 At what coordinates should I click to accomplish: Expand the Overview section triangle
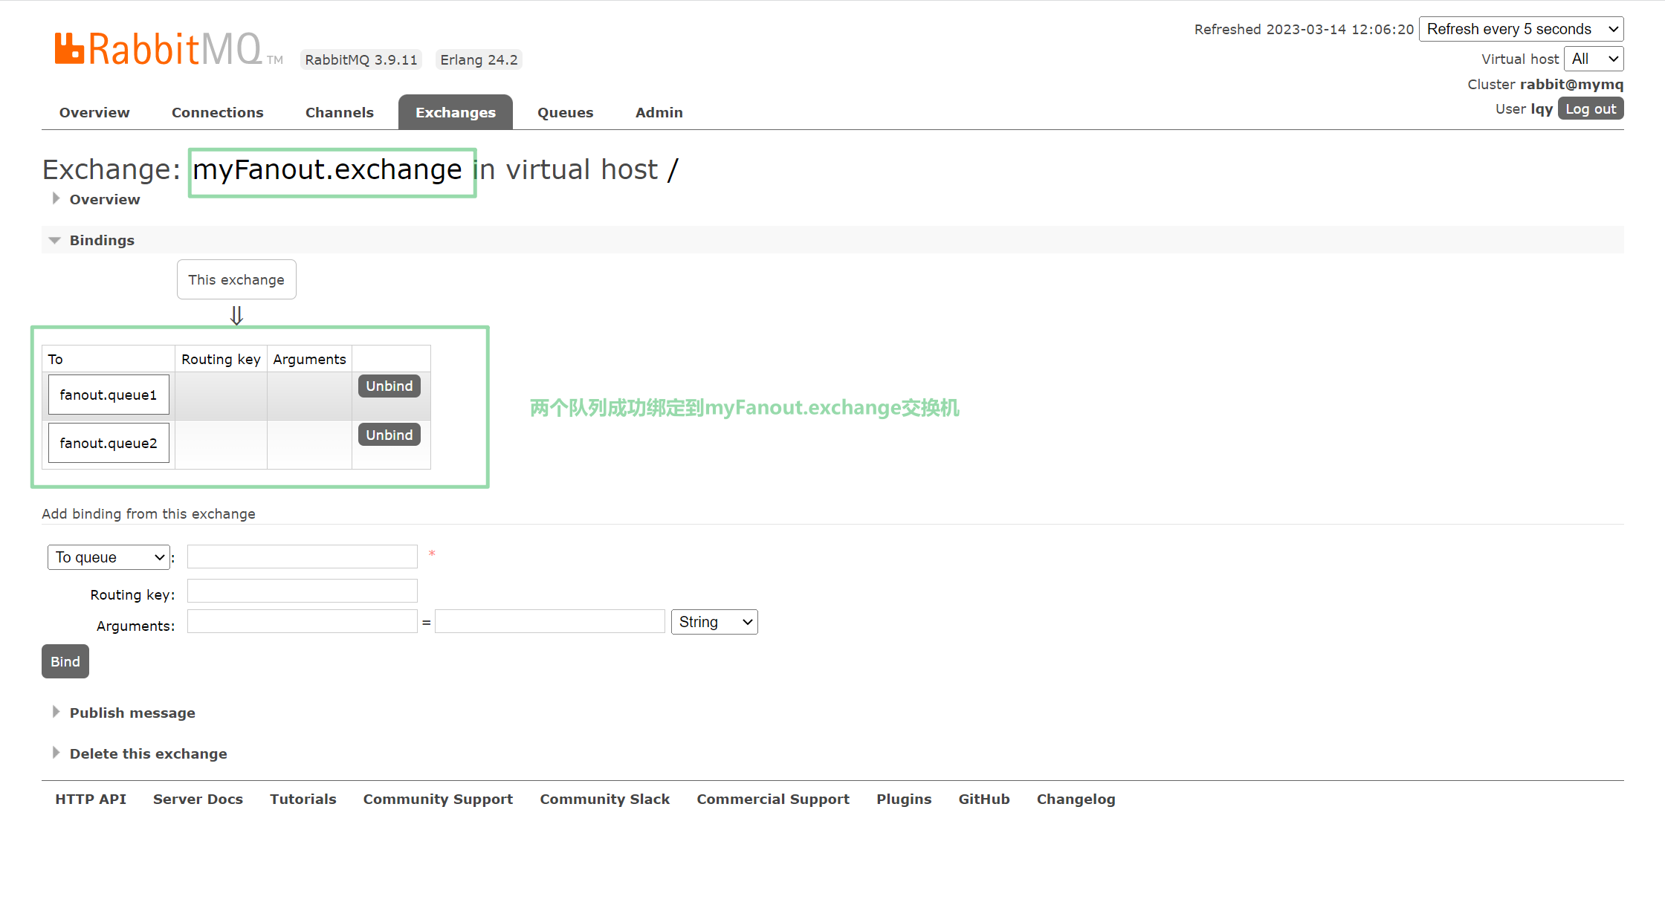[x=56, y=199]
